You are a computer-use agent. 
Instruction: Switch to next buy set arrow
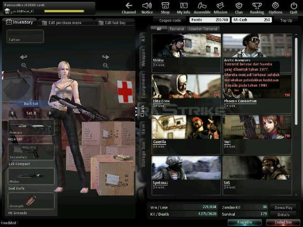point(50,113)
